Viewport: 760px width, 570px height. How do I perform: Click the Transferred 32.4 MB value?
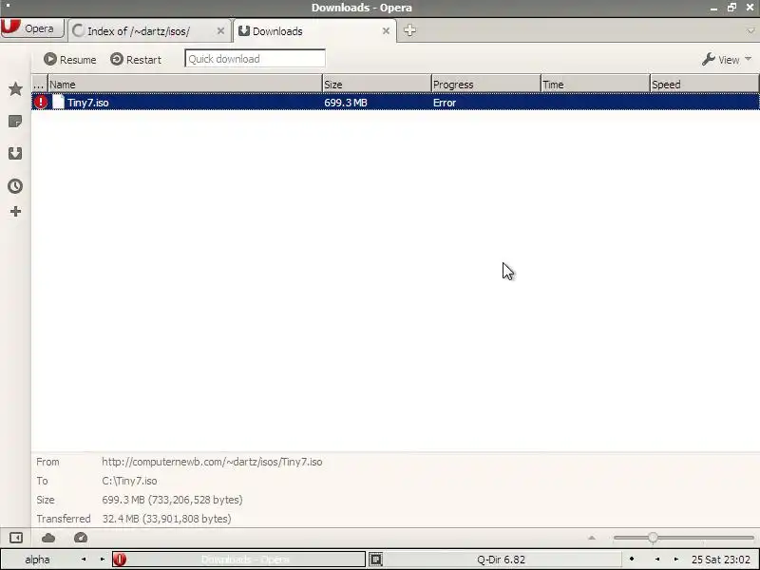[x=166, y=519]
